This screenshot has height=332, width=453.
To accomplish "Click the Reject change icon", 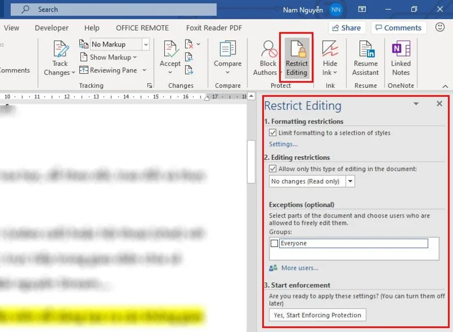I will tap(189, 44).
